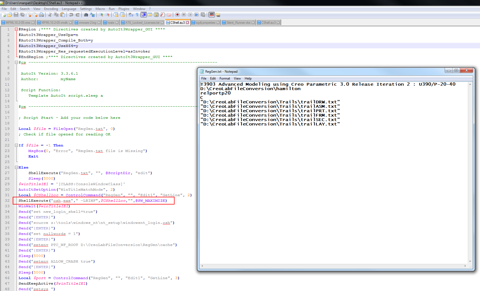Click the Copy toolbar icon
480x291 pixels.
coord(56,15)
